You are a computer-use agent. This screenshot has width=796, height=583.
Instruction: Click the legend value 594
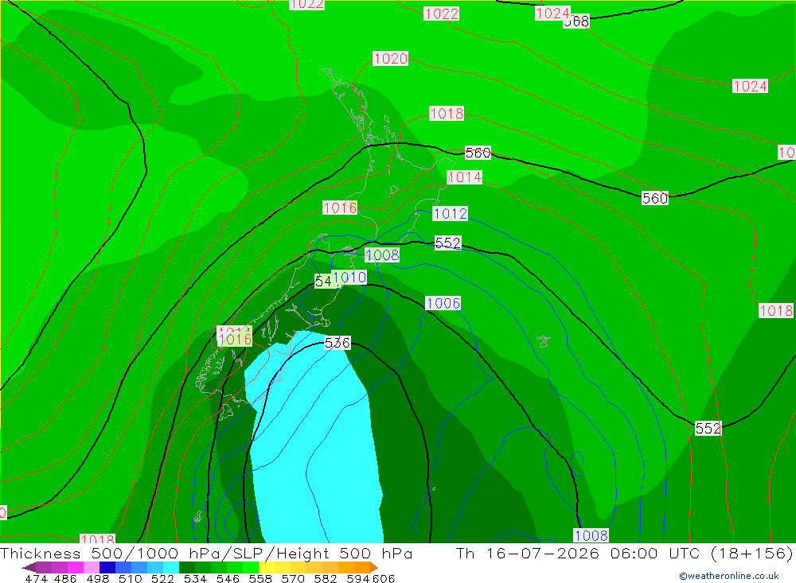pos(357,578)
